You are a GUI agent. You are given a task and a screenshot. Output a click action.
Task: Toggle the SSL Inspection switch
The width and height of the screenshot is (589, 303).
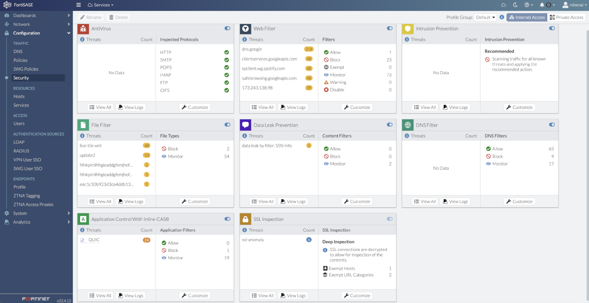[x=390, y=219]
